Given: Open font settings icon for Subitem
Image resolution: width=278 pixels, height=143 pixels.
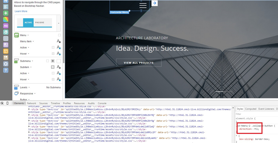Looking at the screenshot, I should 59,67.
